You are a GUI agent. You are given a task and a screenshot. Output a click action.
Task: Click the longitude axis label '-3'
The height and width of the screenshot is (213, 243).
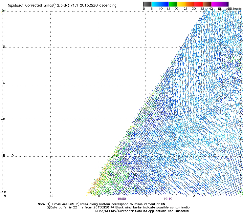click(x=193, y=196)
